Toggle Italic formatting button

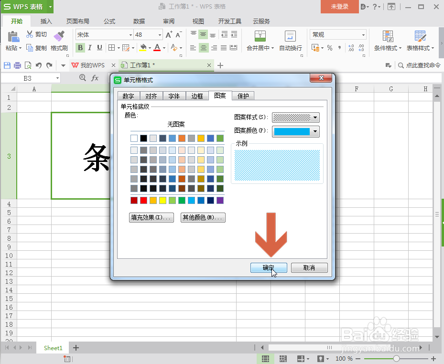point(90,48)
